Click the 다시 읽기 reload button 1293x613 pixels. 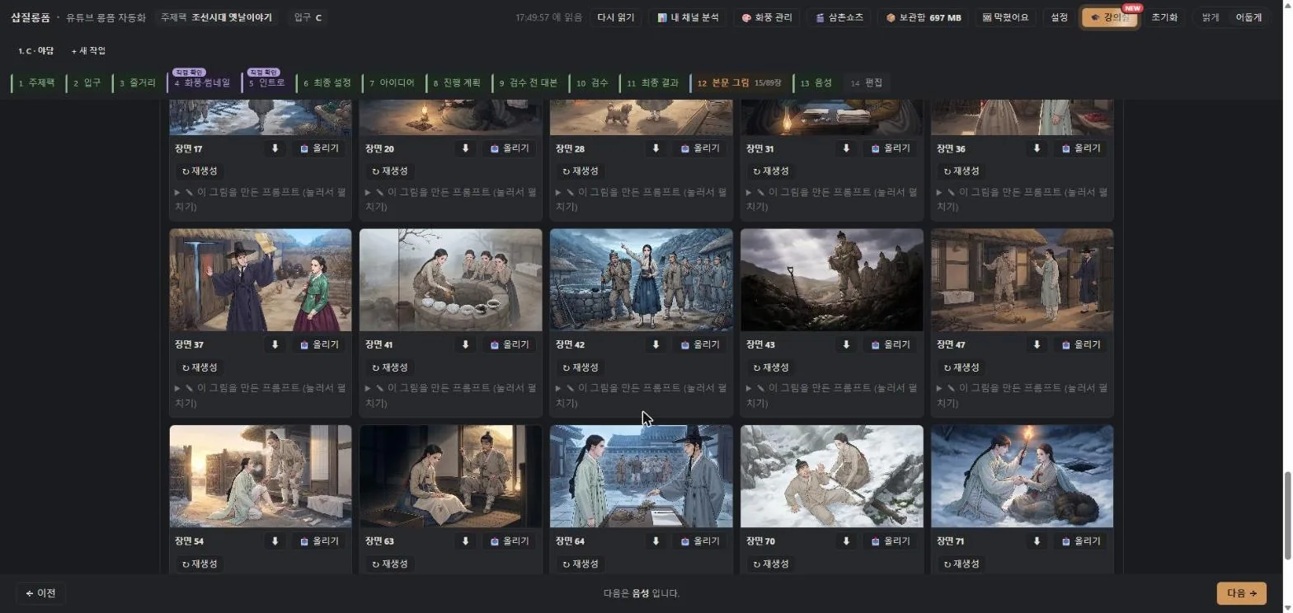pyautogui.click(x=616, y=17)
